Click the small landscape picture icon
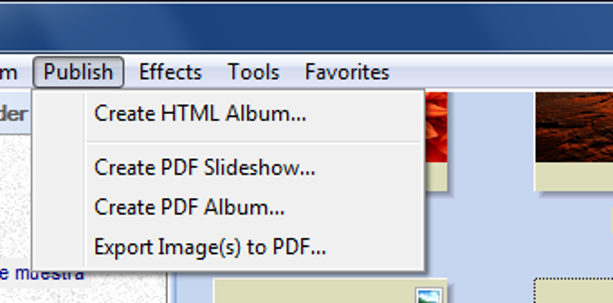This screenshot has height=303, width=613. [x=429, y=296]
